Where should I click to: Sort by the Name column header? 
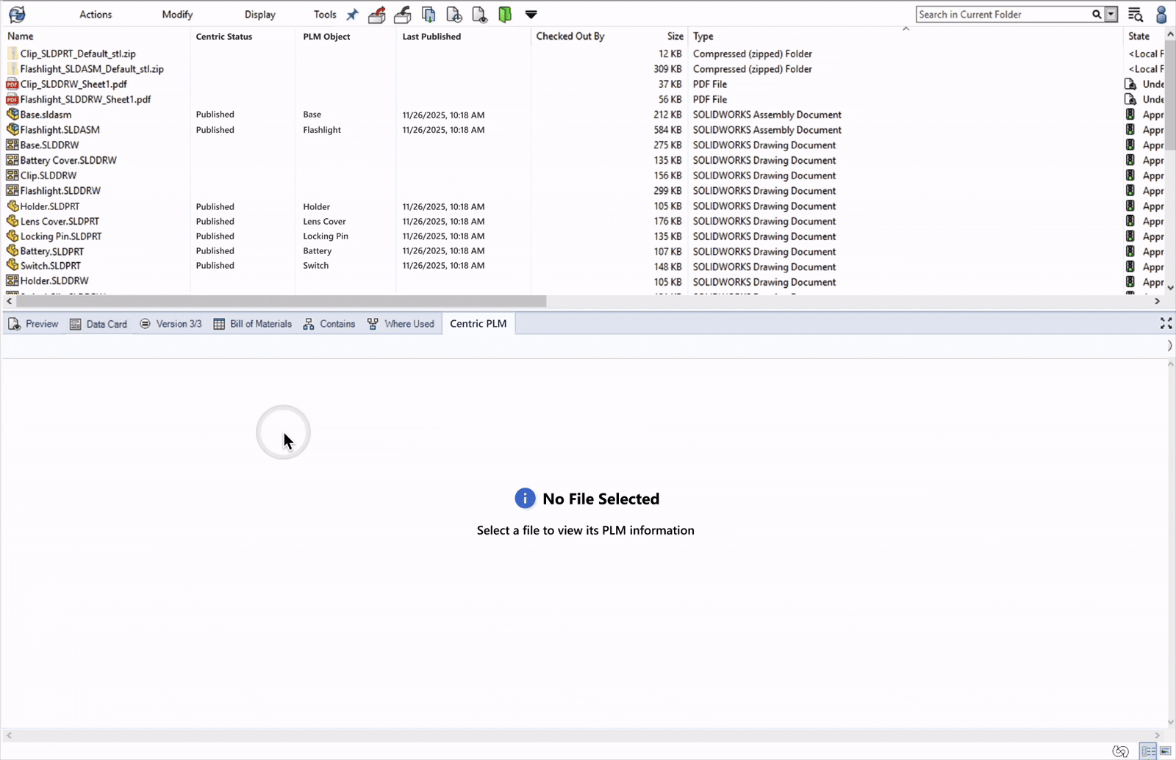pos(21,36)
